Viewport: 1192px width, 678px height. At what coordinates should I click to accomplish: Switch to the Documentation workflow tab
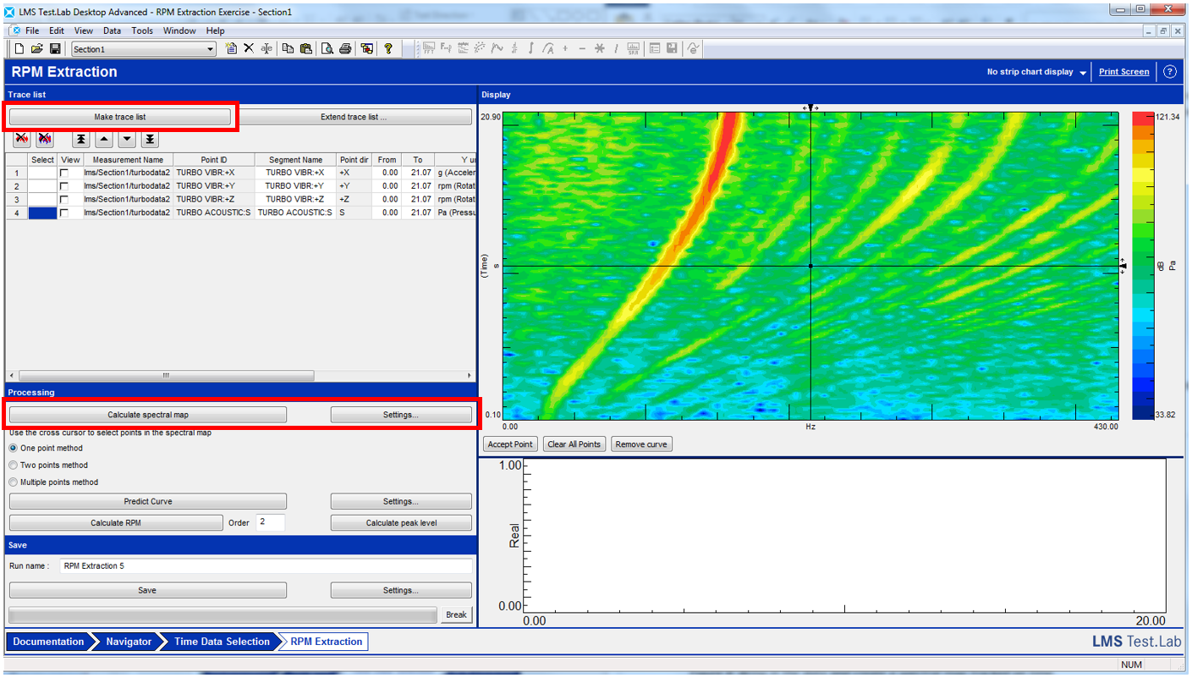pyautogui.click(x=48, y=642)
